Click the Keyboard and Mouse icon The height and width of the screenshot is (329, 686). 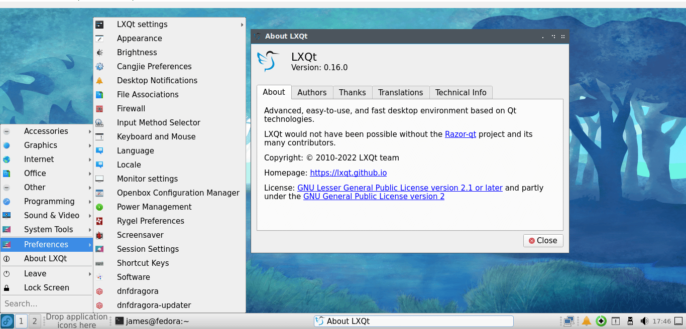tap(99, 137)
